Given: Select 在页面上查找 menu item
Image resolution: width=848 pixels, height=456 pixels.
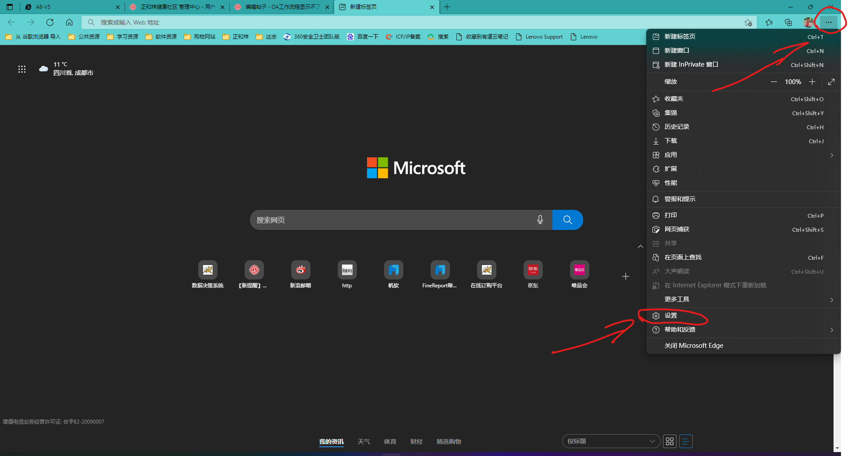Looking at the screenshot, I should click(x=743, y=258).
